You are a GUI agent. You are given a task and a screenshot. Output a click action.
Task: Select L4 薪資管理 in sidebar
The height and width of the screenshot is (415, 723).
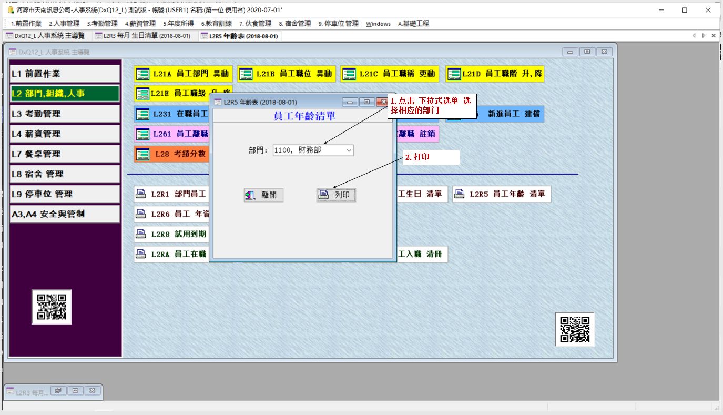pos(65,134)
